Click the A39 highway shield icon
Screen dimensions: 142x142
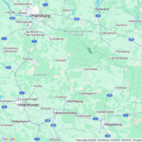click(x=48, y=120)
